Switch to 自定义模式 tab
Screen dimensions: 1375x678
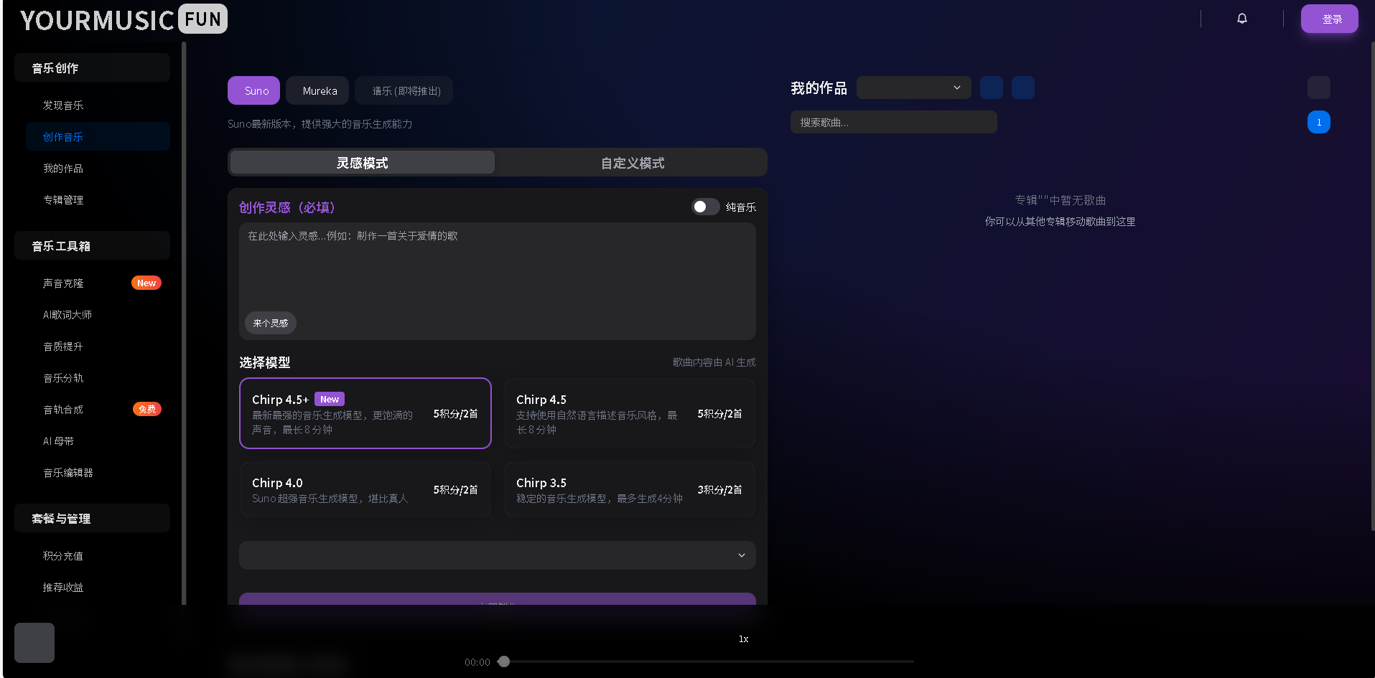point(631,162)
